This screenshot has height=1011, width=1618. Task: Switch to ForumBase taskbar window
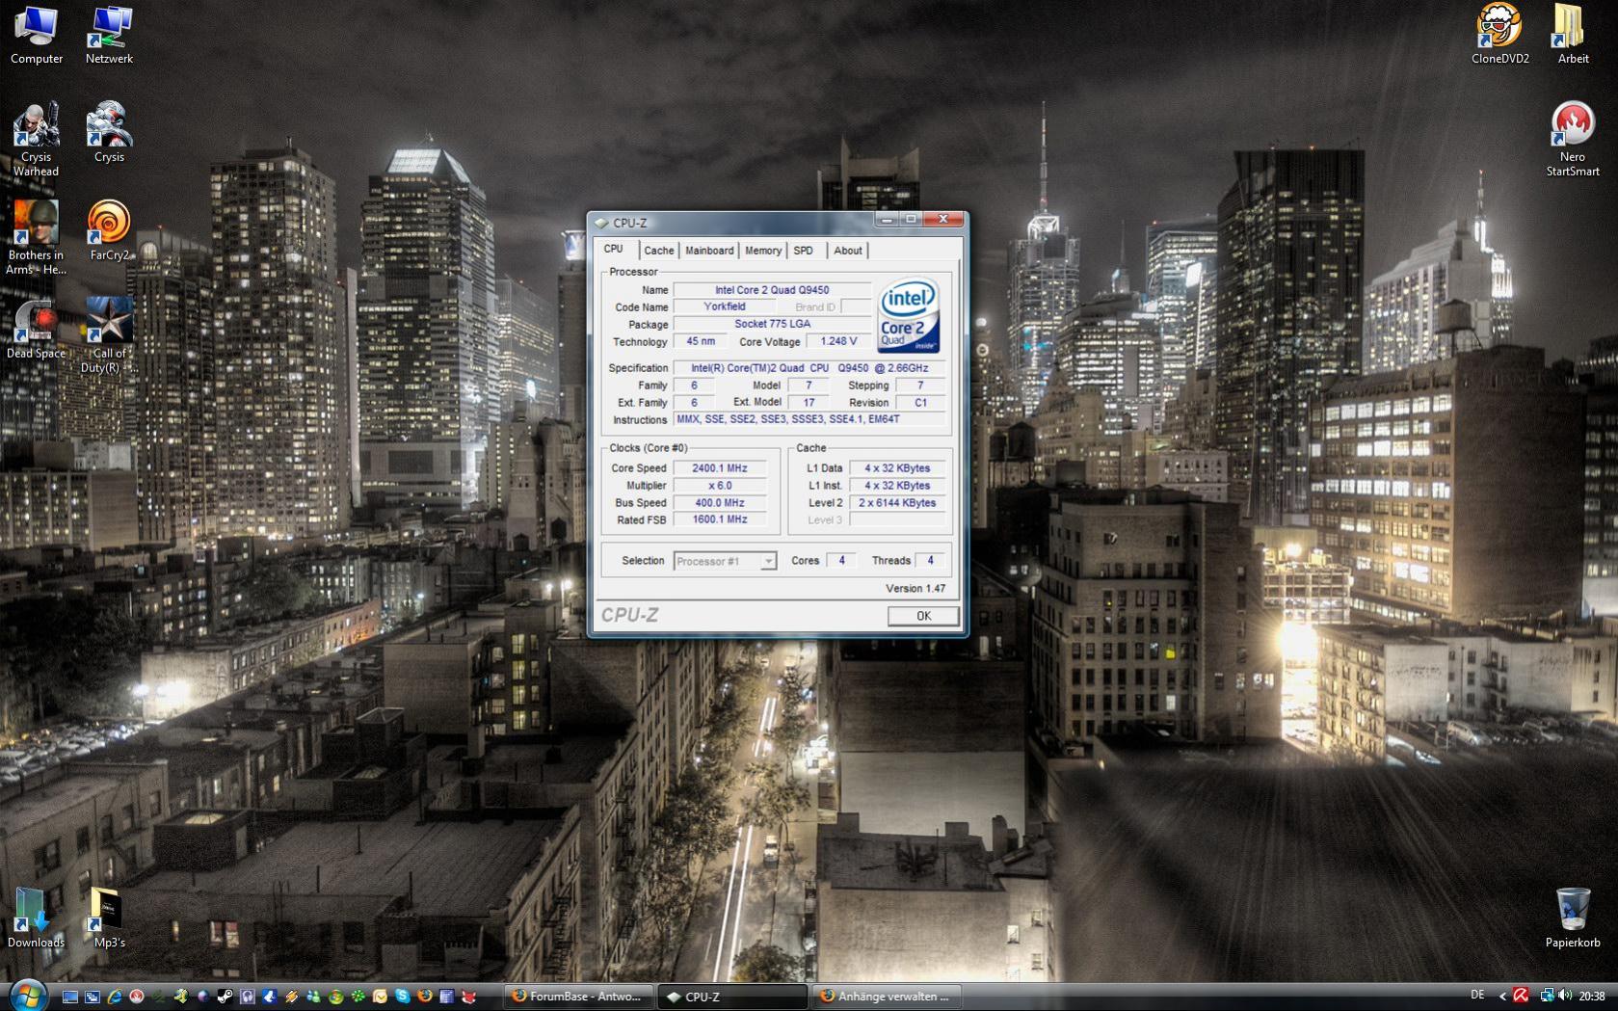coord(578,997)
